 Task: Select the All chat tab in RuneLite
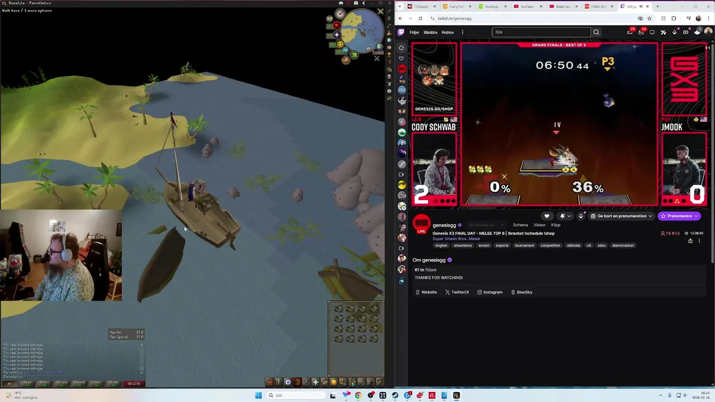[9, 383]
